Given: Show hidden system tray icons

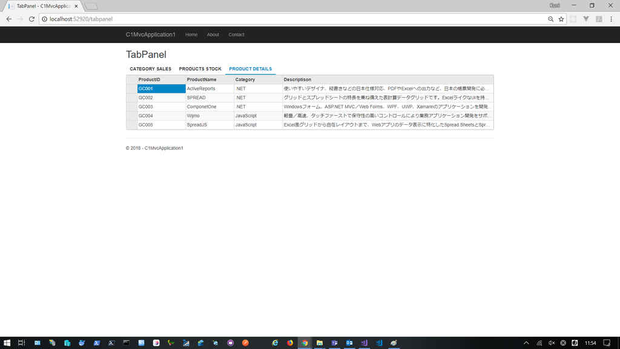Looking at the screenshot, I should point(526,343).
